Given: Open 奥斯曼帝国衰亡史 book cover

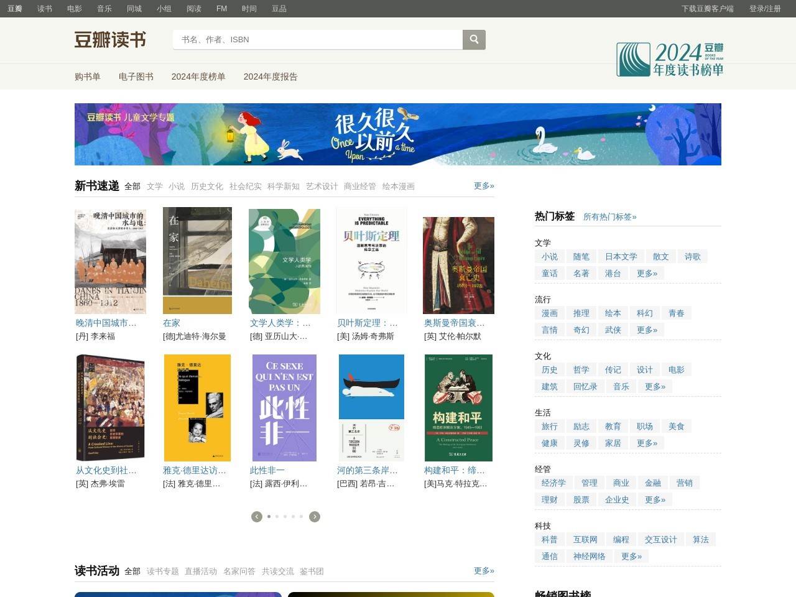Looking at the screenshot, I should 458,266.
